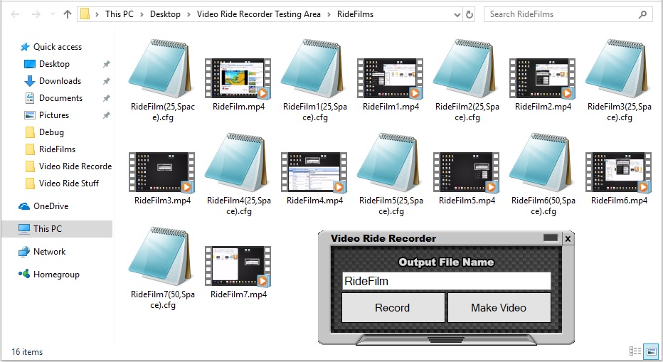
Task: Open OneDrive in the navigation pane
Action: 51,206
